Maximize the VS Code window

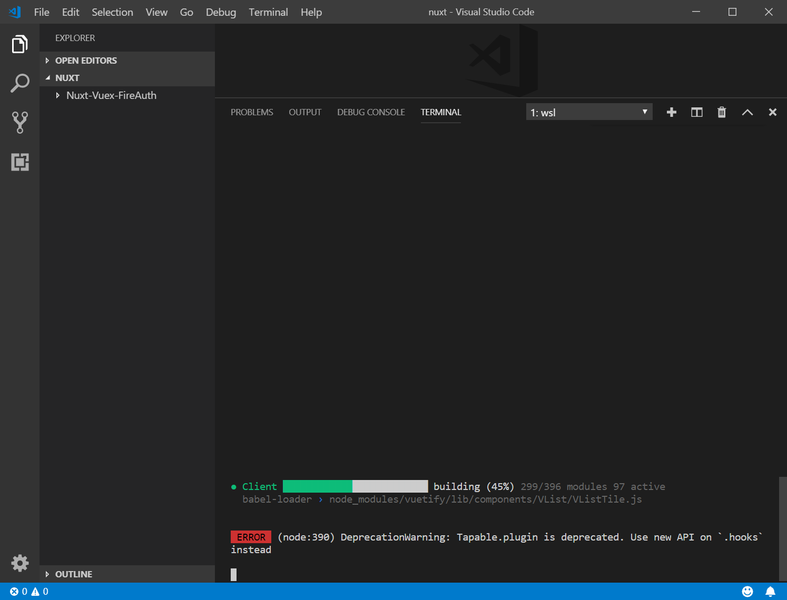point(732,12)
